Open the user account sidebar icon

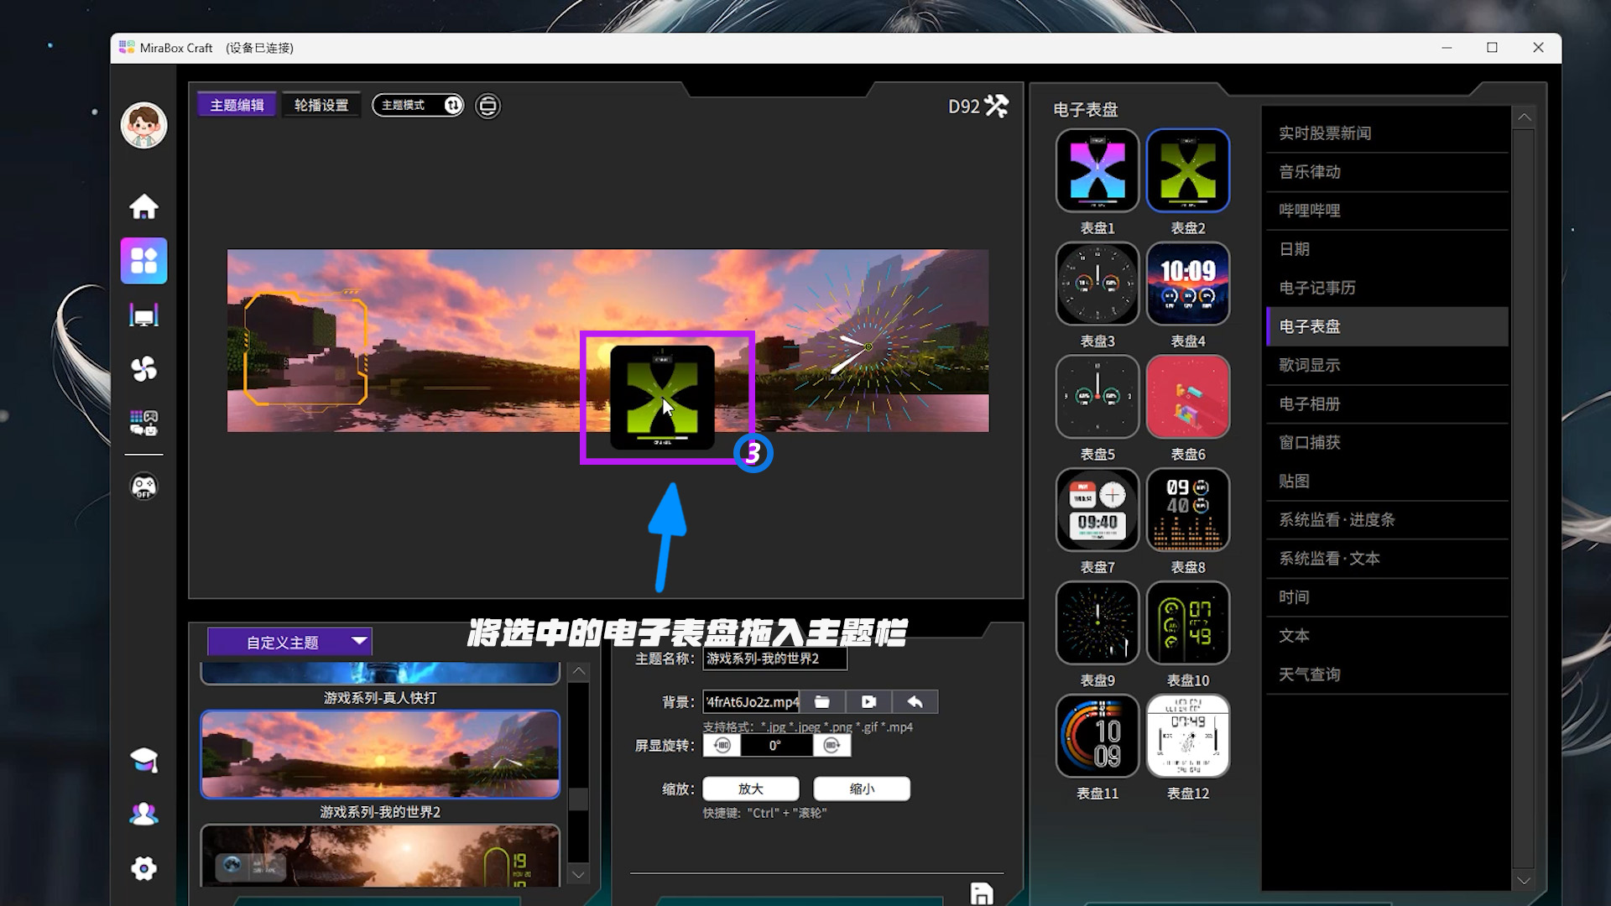(x=143, y=814)
